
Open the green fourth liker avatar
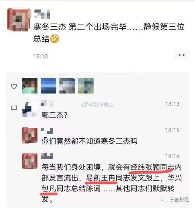tap(86, 86)
